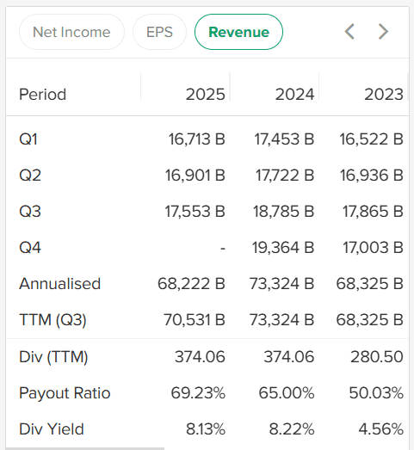
Task: Go to previous metric with left chevron
Action: [349, 32]
